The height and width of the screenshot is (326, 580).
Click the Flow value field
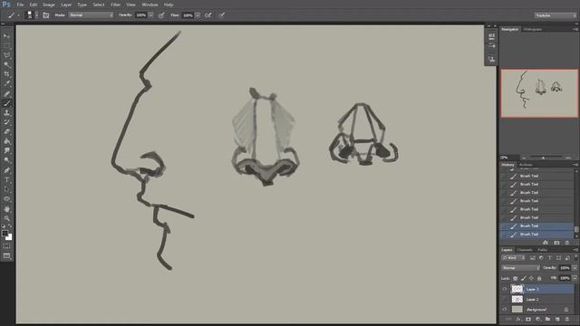click(x=188, y=15)
